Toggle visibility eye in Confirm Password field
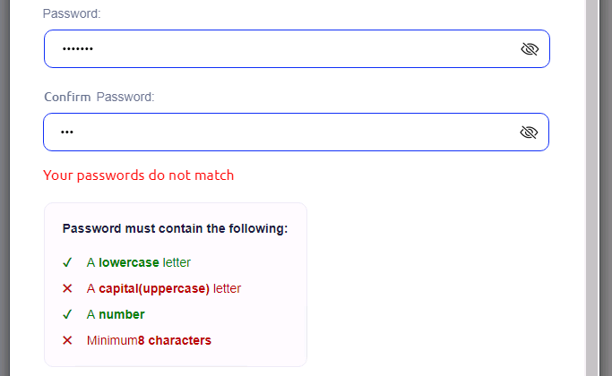 [529, 132]
